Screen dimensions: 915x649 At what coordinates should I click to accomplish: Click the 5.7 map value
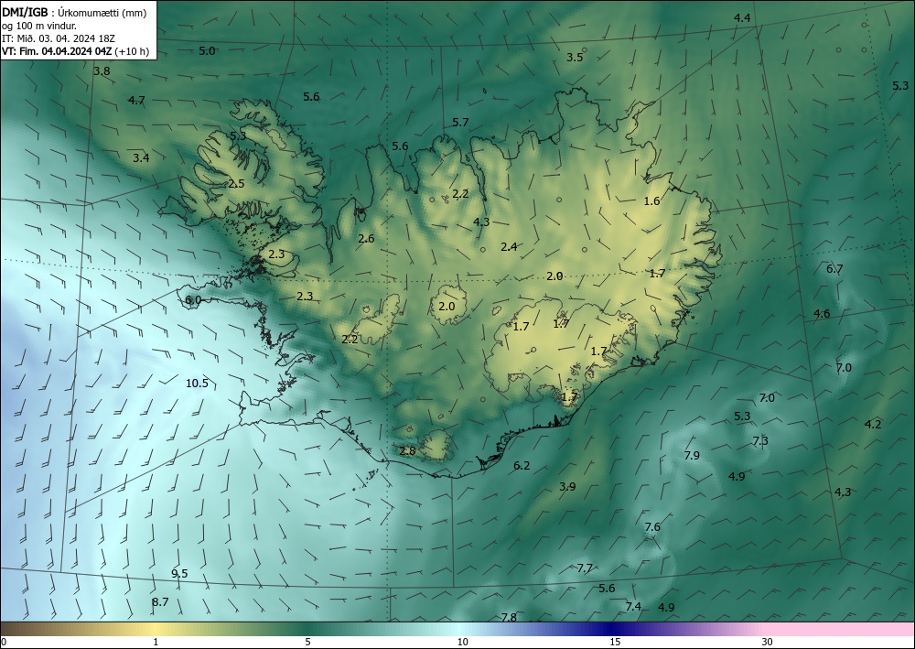460,122
